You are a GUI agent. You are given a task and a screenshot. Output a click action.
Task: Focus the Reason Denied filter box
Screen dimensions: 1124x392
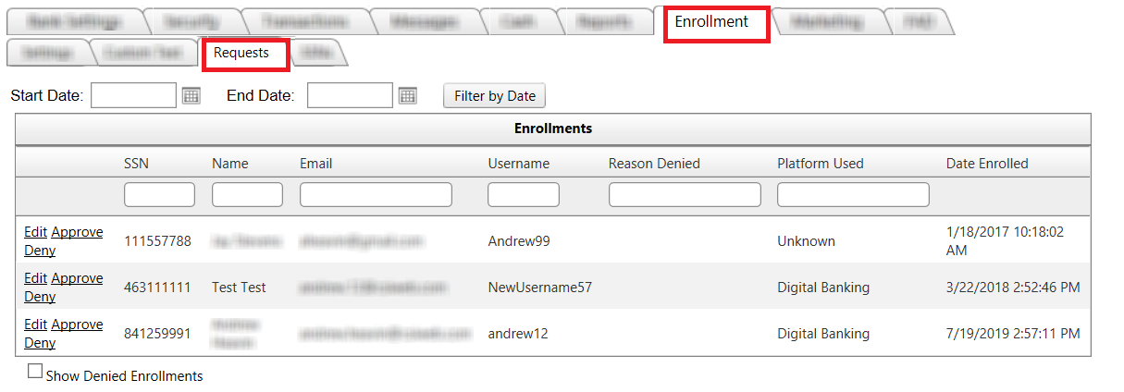(685, 194)
